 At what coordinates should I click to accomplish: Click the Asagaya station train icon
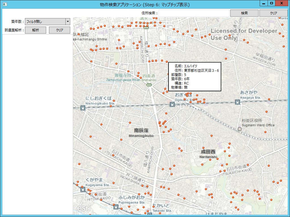click(x=238, y=102)
